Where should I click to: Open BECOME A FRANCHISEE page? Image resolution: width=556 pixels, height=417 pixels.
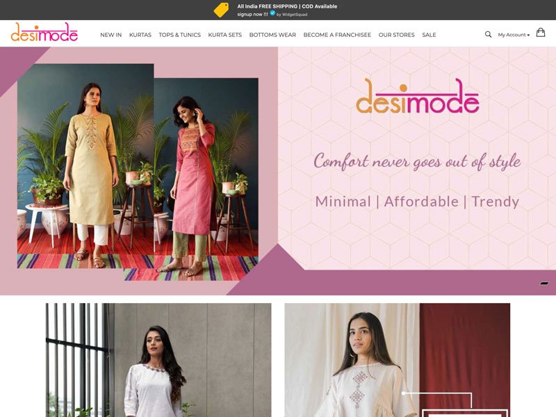337,35
